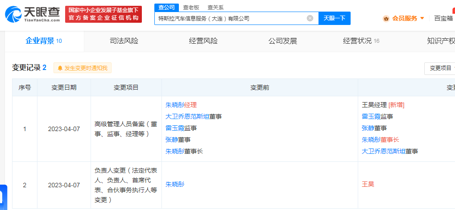Open 雷玉霞 link in 变更前 column
The height and width of the screenshot is (210, 455).
click(175, 128)
